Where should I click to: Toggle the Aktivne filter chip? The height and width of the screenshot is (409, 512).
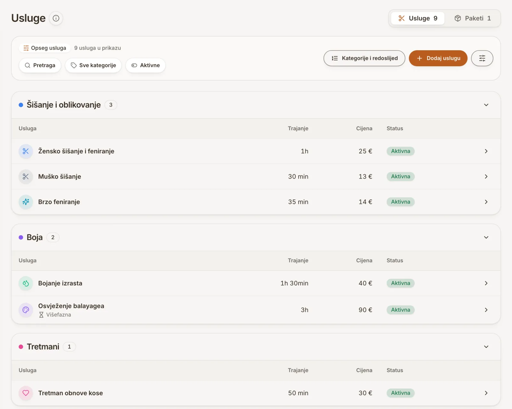pos(146,65)
